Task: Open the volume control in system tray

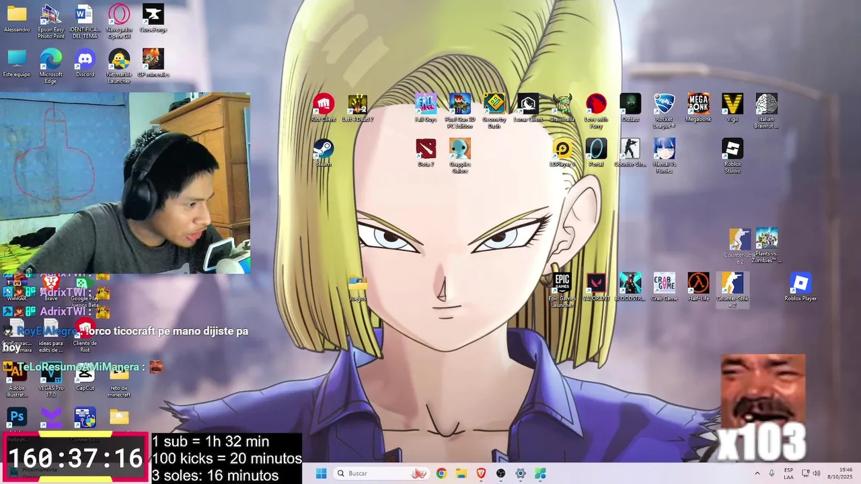Action: pos(816,473)
